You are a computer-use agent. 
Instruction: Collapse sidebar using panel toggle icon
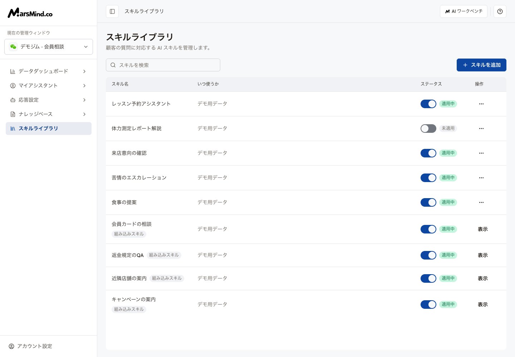coord(112,11)
